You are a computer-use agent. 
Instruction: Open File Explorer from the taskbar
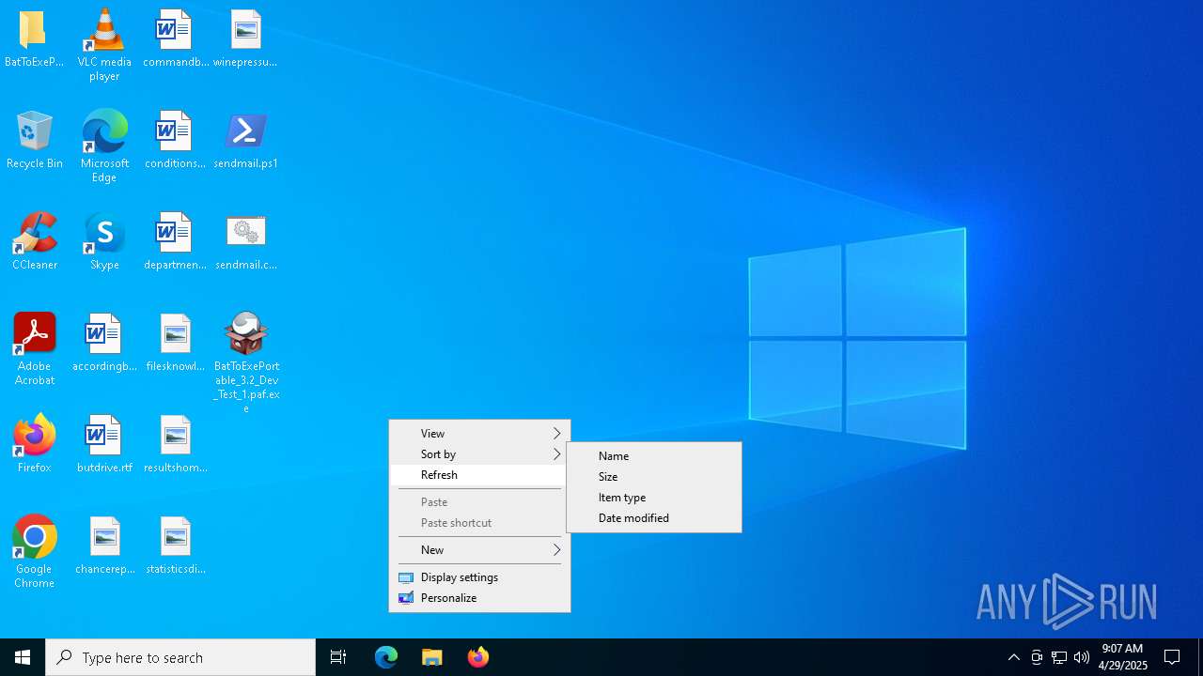[x=432, y=657]
